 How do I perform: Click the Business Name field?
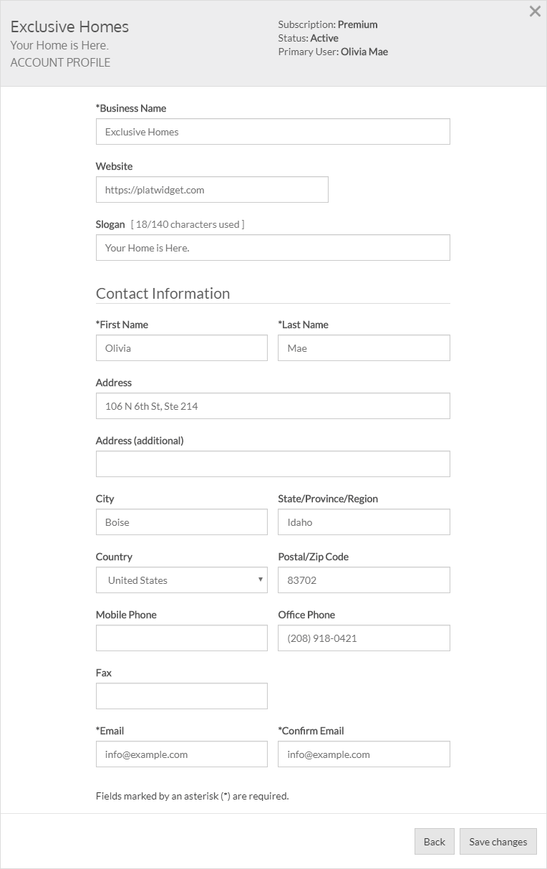pos(273,132)
